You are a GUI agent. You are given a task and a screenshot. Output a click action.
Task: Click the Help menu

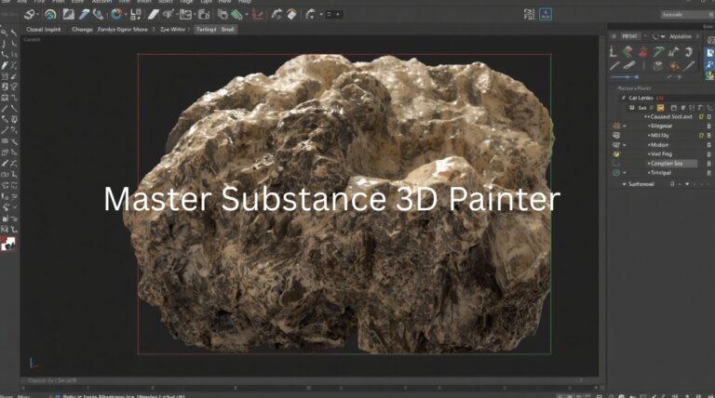(245, 2)
